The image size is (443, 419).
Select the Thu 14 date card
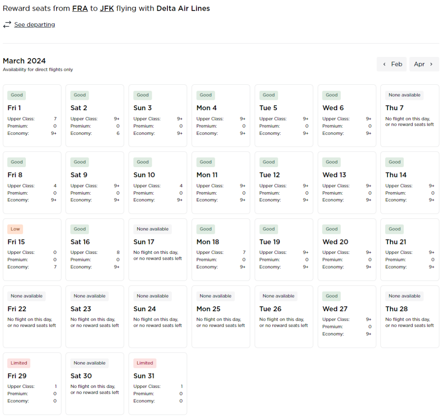(409, 183)
